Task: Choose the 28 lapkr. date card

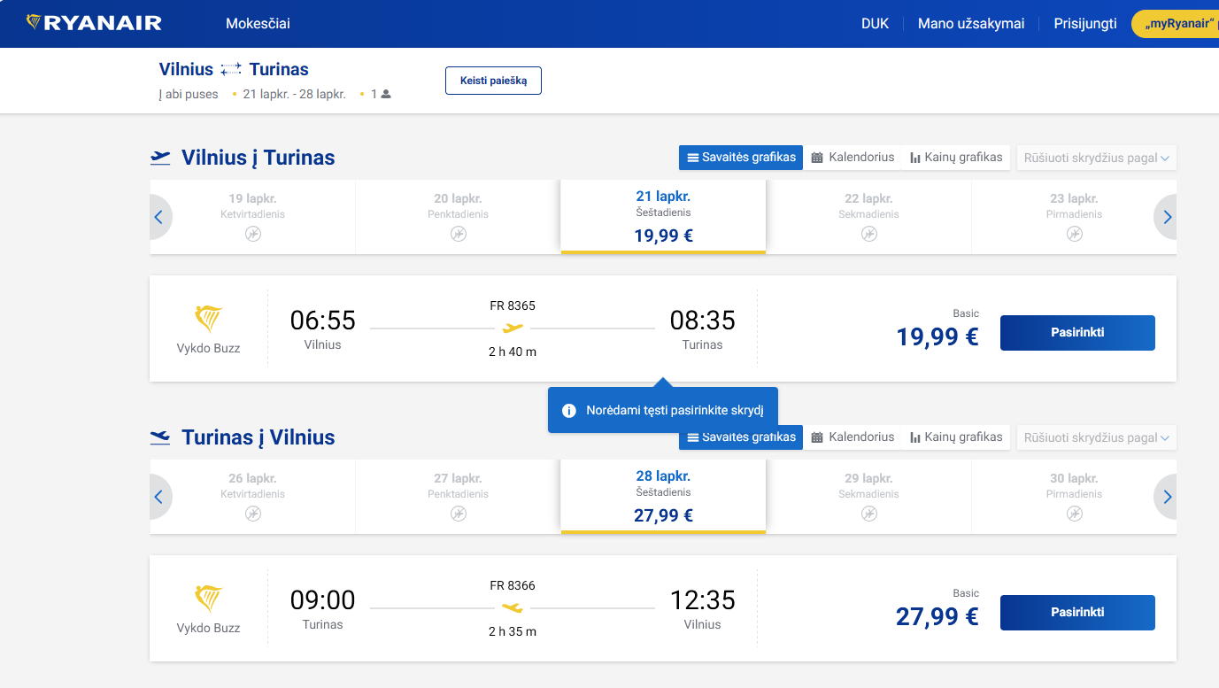Action: pyautogui.click(x=663, y=497)
